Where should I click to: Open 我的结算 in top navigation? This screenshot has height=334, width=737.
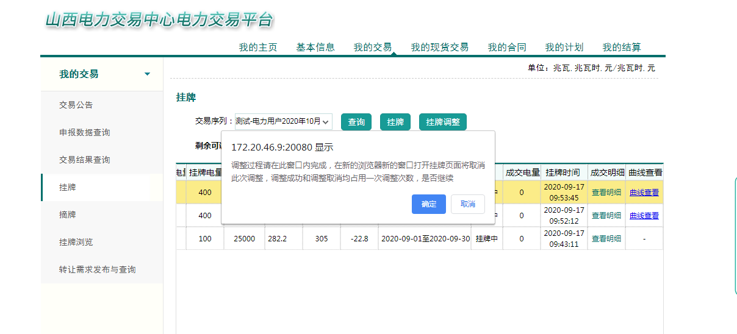pyautogui.click(x=621, y=48)
